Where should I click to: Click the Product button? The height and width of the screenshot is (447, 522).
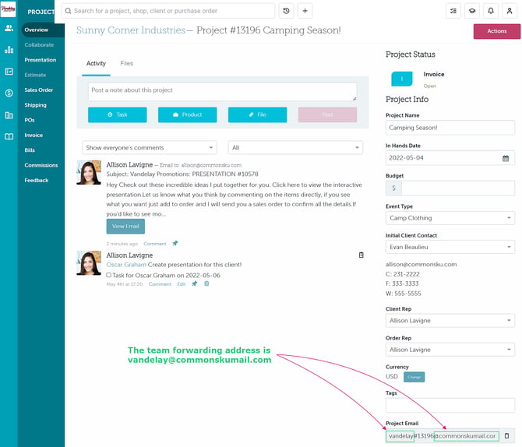pyautogui.click(x=188, y=114)
